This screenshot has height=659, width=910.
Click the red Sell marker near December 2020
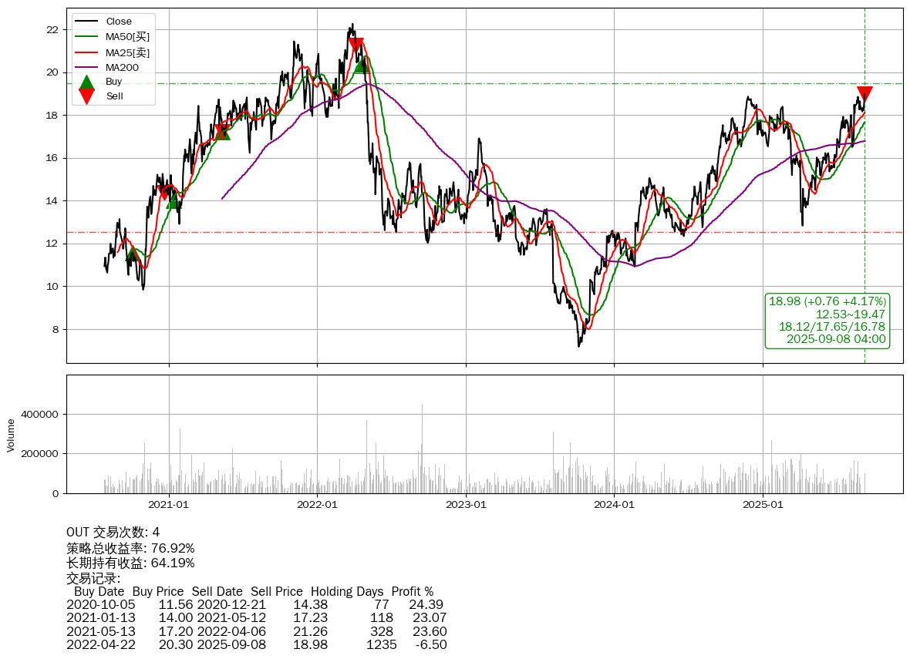[163, 192]
